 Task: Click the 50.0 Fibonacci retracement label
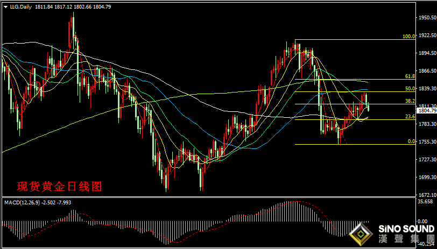click(410, 88)
